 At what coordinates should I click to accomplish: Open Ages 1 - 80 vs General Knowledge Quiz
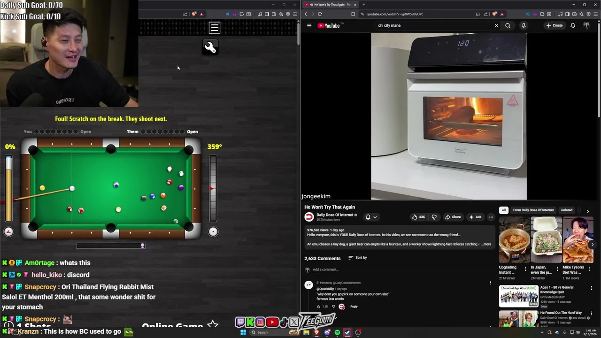click(x=518, y=296)
